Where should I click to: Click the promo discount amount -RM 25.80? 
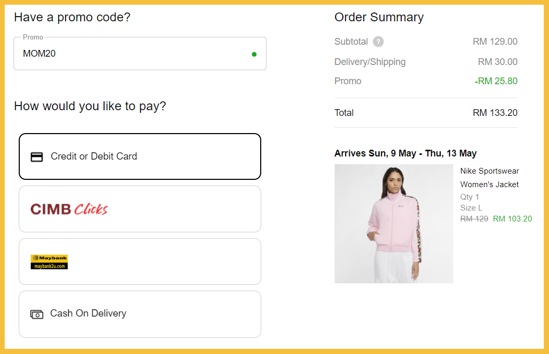pos(496,81)
